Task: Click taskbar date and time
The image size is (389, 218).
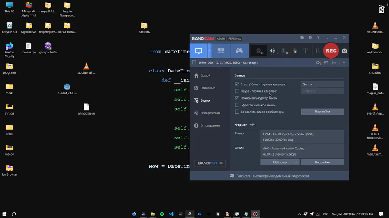Action: pyautogui.click(x=353, y=214)
